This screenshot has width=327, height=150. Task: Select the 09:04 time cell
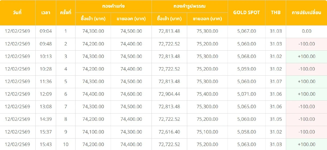(46, 31)
